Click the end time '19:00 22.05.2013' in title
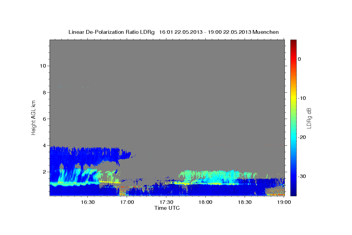 pyautogui.click(x=229, y=32)
